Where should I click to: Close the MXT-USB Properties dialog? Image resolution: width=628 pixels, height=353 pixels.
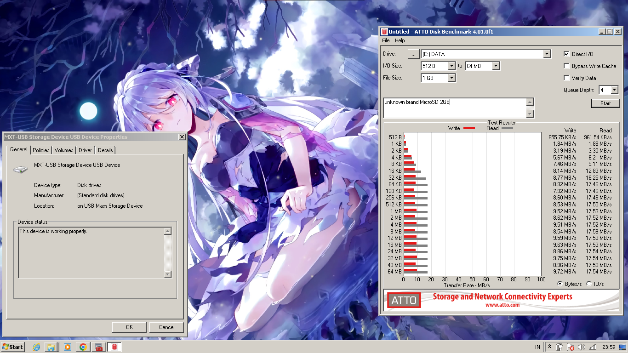click(182, 137)
